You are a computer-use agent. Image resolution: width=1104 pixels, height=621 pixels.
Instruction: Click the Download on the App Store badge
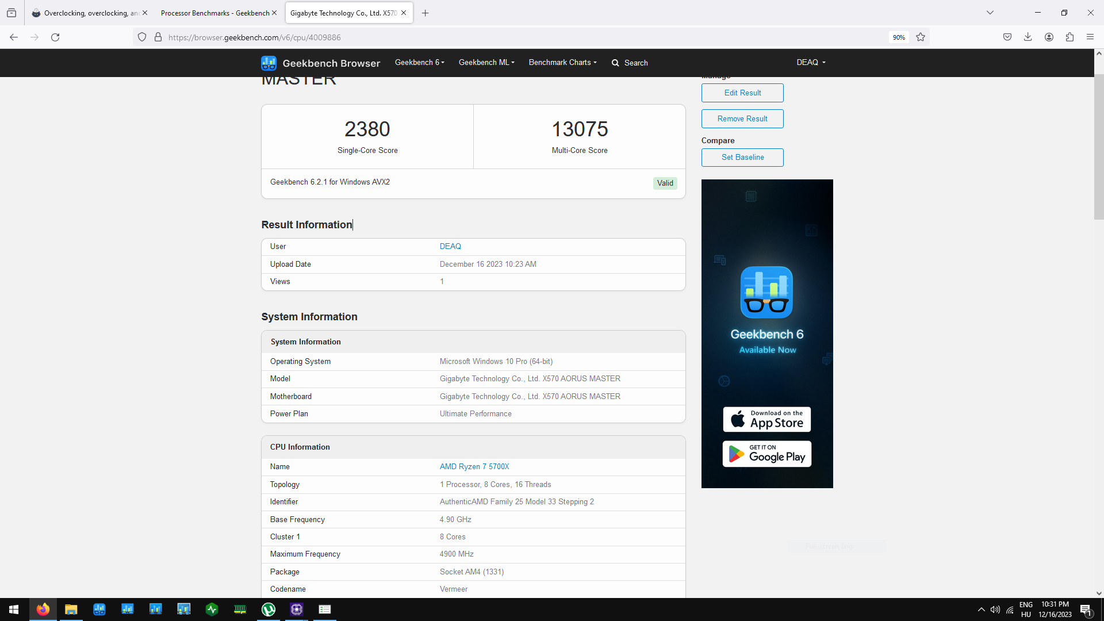[x=767, y=420]
